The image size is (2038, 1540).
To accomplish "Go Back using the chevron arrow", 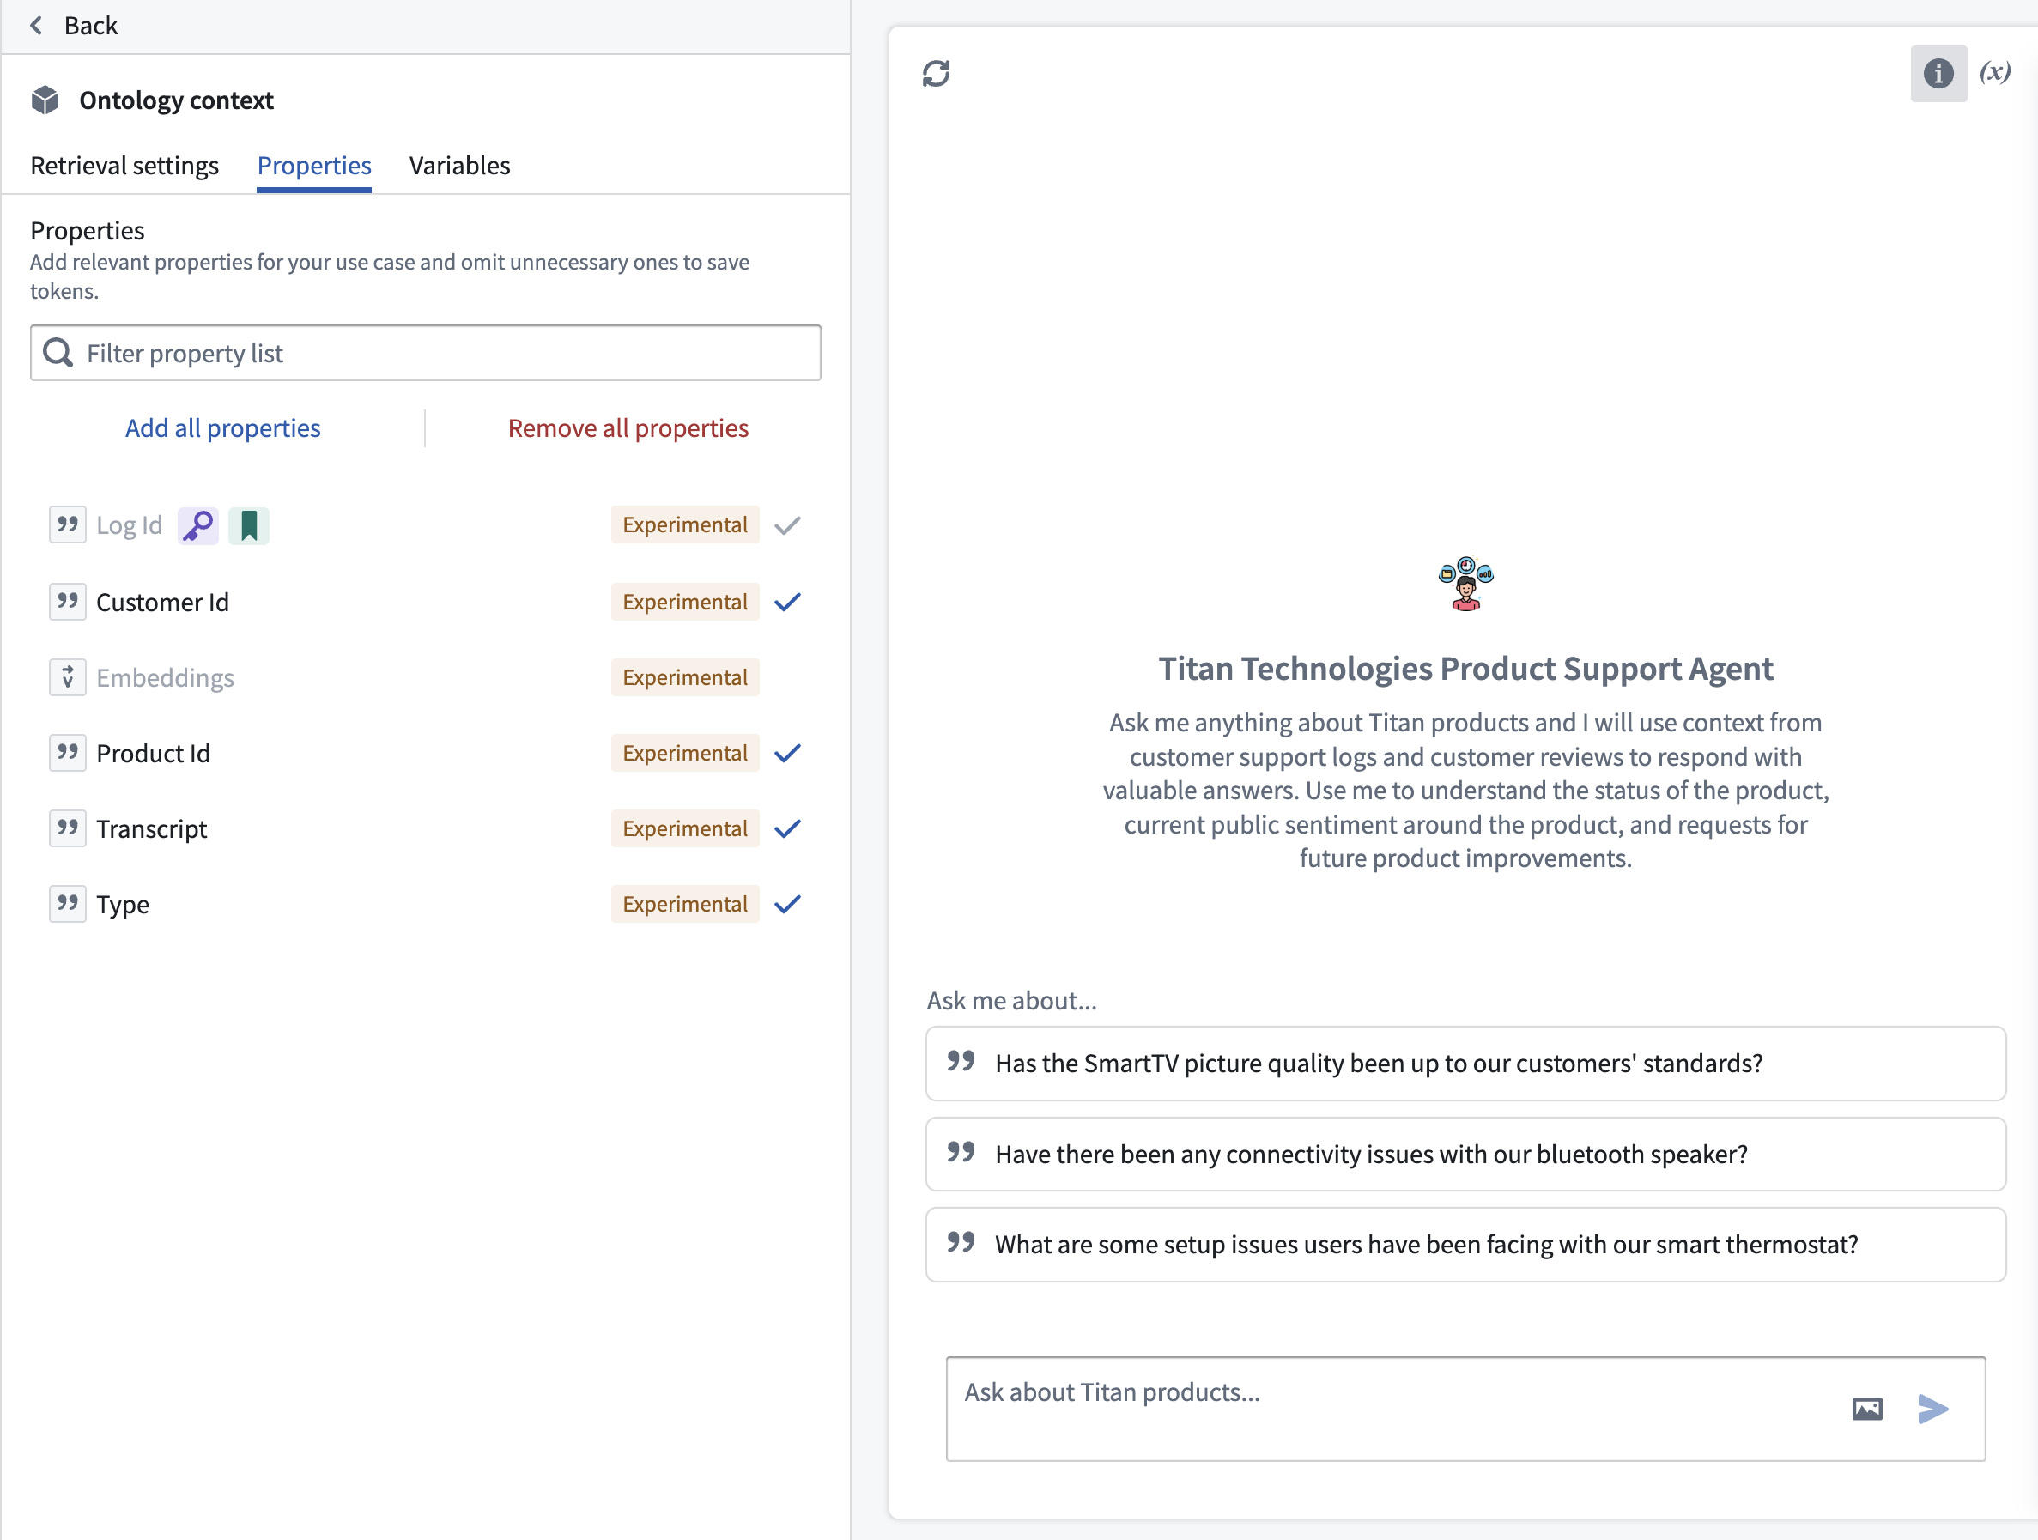I will point(37,26).
